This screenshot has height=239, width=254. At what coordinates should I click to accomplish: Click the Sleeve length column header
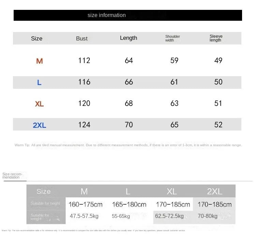216,38
